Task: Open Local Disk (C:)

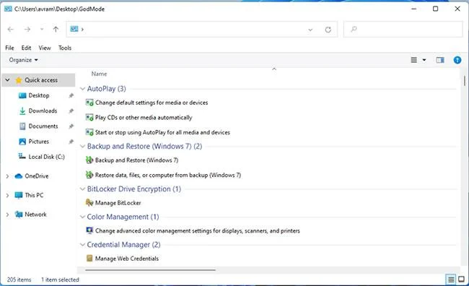Action: click(46, 157)
